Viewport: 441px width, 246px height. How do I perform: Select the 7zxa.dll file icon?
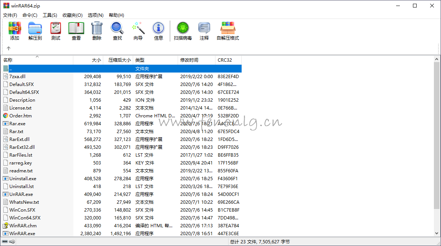point(6,76)
